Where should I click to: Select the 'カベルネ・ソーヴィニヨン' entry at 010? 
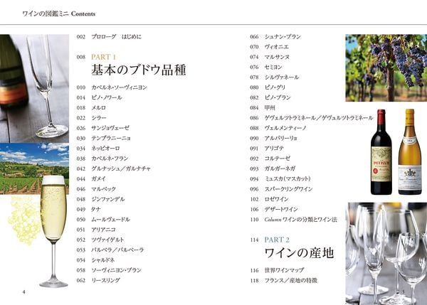112,87
